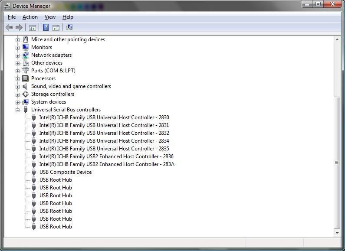Select Sound, video and game controllers label
Screen dimensions: 345x251
click(71, 86)
